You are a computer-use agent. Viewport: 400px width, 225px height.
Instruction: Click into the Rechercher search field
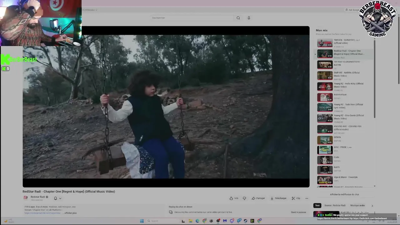click(x=192, y=18)
